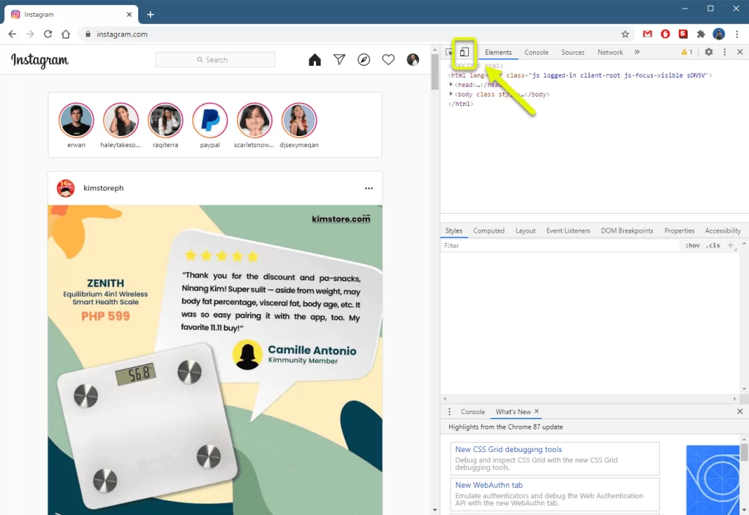Viewport: 749px width, 515px height.
Task: Click the new style rule plus icon
Action: click(x=731, y=246)
